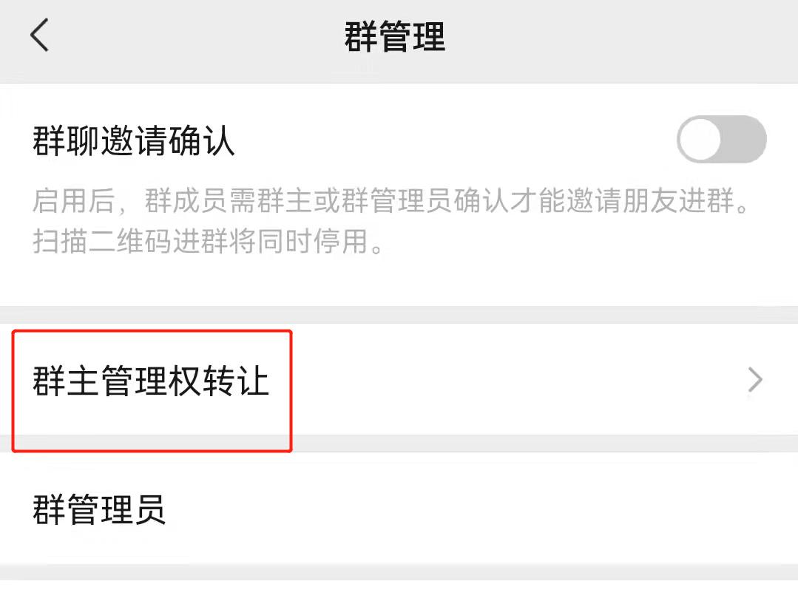798x598 pixels.
Task: Click the word 二维码 in the description
Action: click(x=132, y=240)
